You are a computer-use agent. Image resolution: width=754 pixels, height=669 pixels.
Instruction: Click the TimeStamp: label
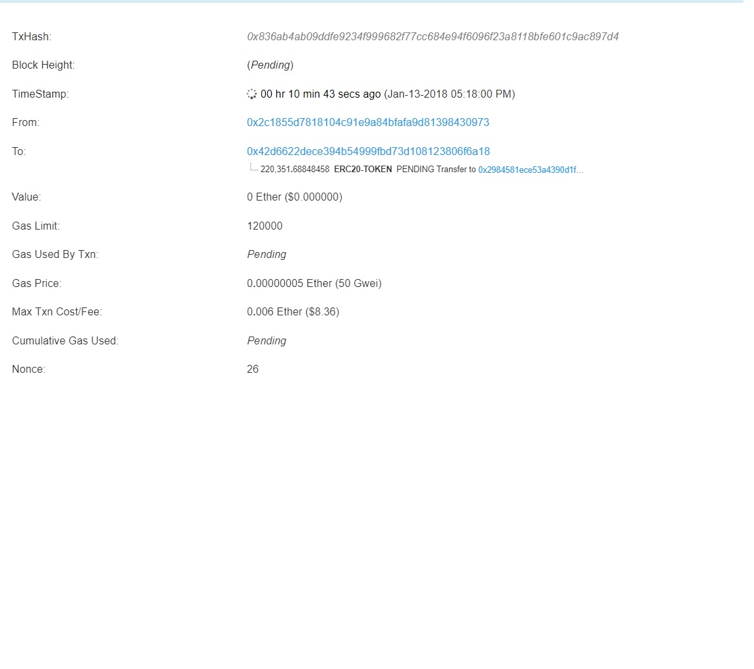click(40, 94)
